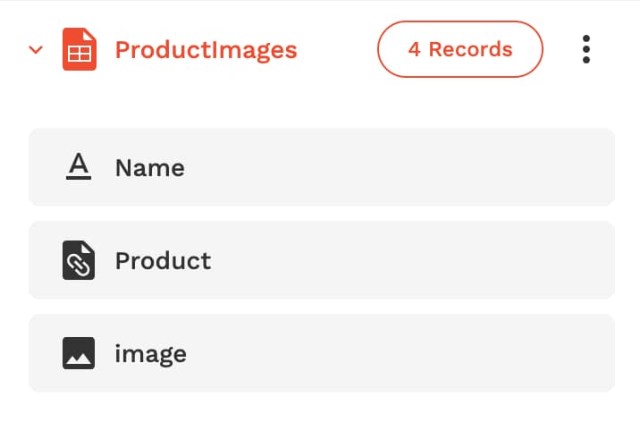
Task: Select the image field label
Action: click(x=150, y=354)
